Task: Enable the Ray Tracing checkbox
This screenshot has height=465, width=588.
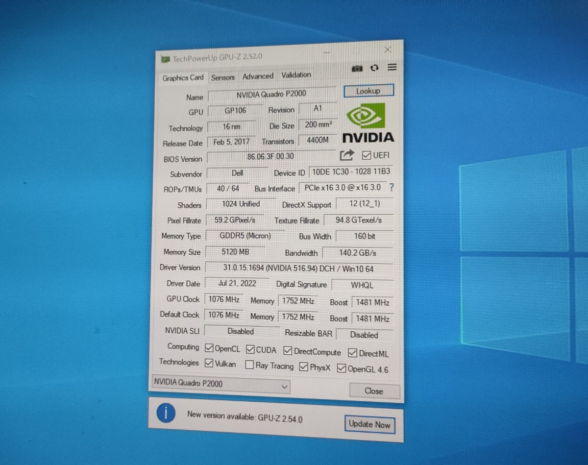Action: tap(249, 365)
